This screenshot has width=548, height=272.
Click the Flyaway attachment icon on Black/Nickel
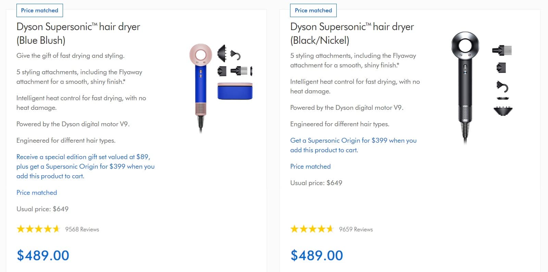[502, 87]
